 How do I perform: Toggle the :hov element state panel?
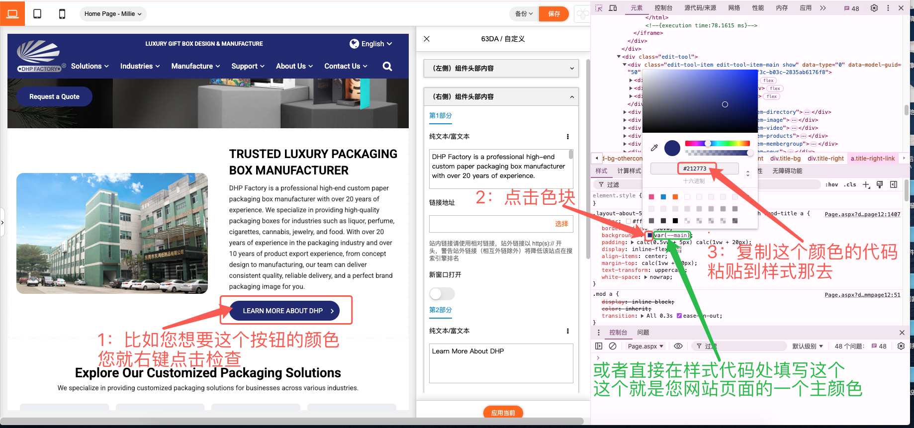(831, 184)
